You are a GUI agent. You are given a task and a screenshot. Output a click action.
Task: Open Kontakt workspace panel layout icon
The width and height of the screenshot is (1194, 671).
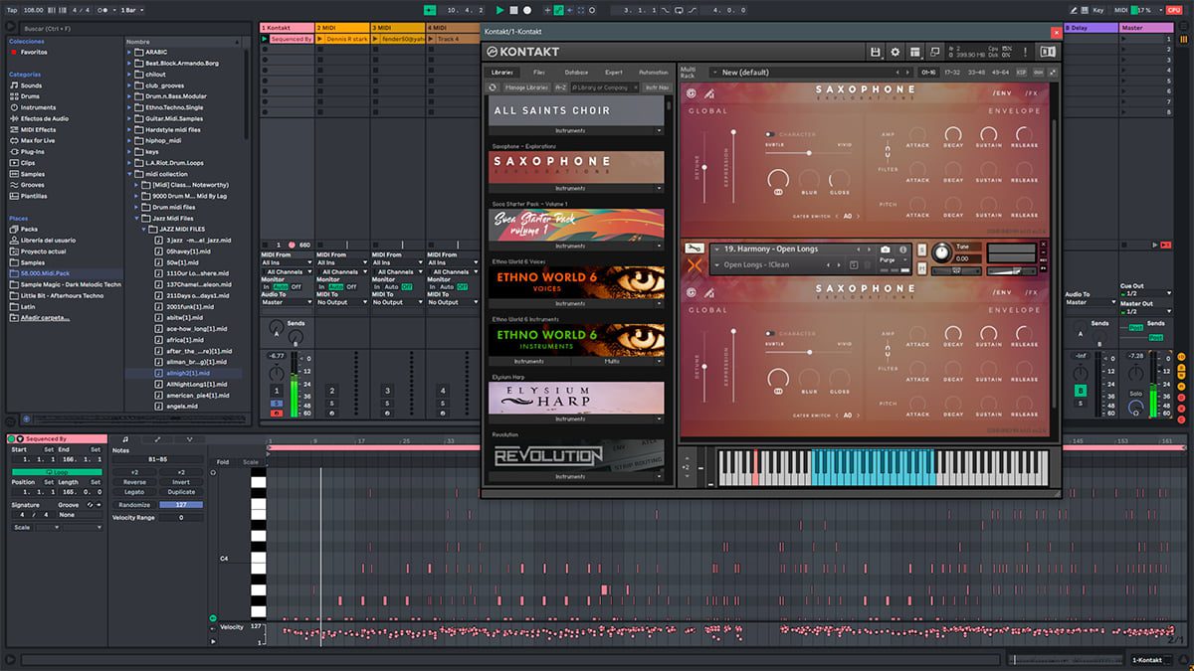(914, 52)
